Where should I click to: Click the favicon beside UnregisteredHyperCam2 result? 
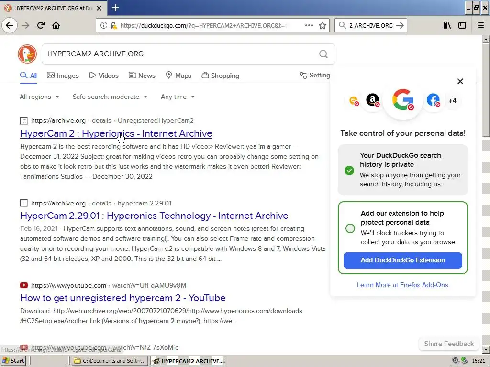click(x=24, y=120)
